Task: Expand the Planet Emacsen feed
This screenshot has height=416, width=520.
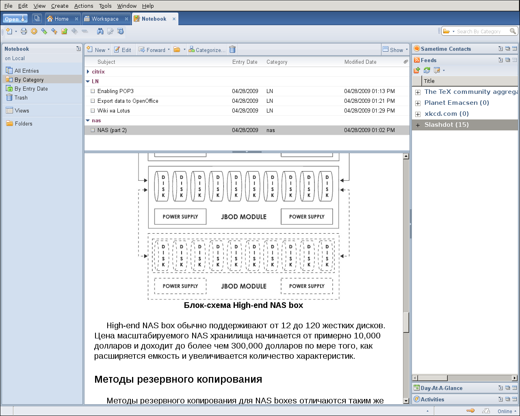Action: coord(418,103)
